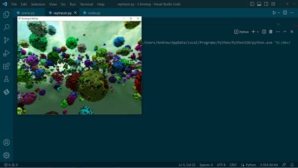This screenshot has width=298, height=168.
Task: Click the Visual Studio Code logo icon
Action: tap(5, 4)
